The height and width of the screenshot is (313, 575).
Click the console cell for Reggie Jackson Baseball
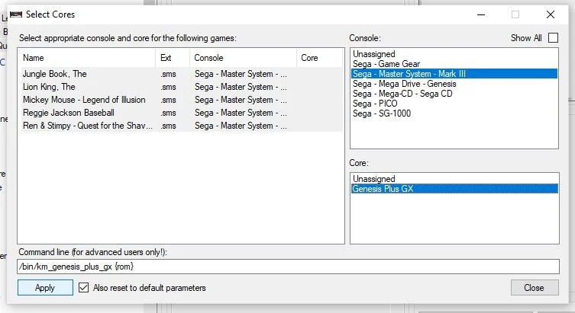tap(241, 113)
